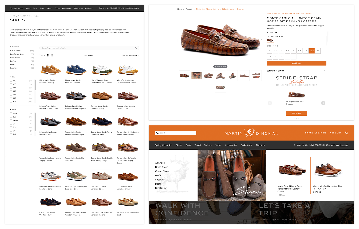Open Bologna Tassel Deerskin Loafers Espresso image

click(x=76, y=96)
